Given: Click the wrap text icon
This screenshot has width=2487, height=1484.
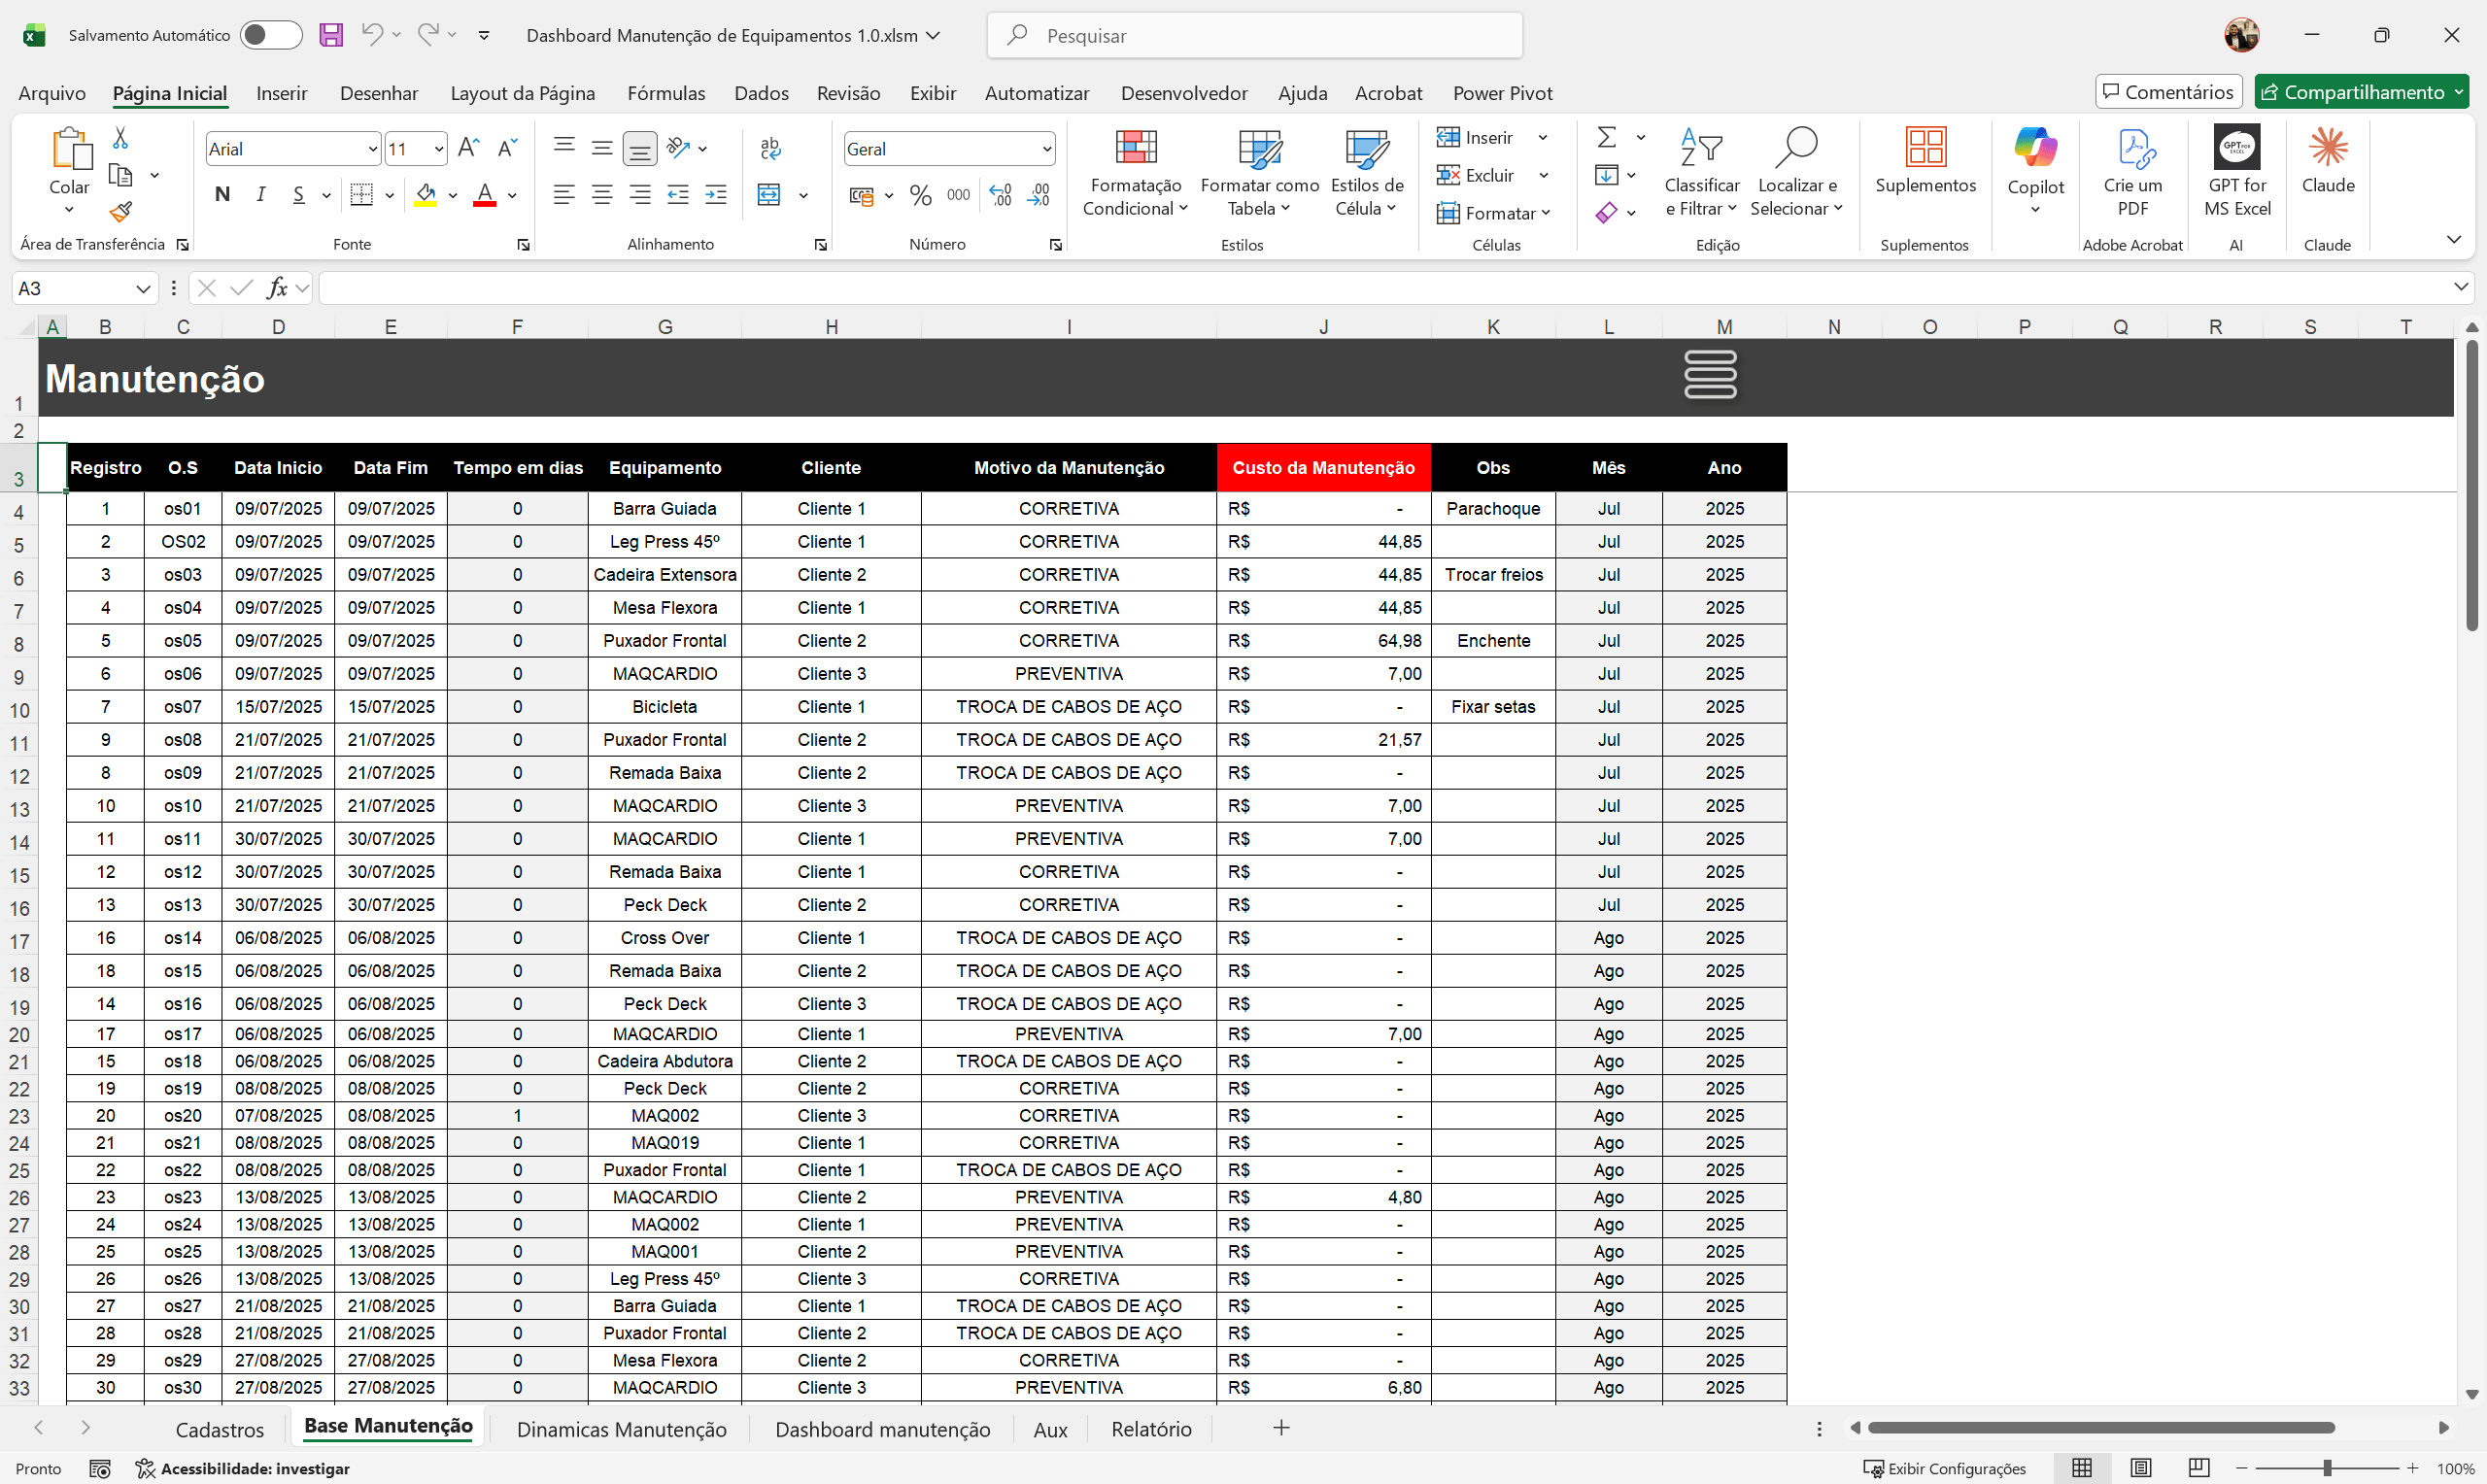Looking at the screenshot, I should [x=770, y=148].
